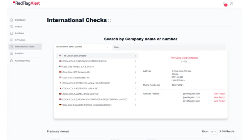Click the Analytics chart icon
The width and height of the screenshot is (249, 140).
(x=12, y=53)
